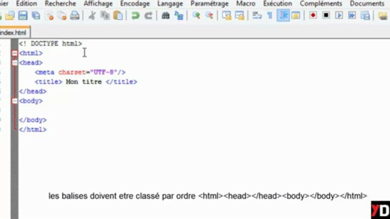This screenshot has width=390, height=219.
Task: Redo action with the grey arrow icon
Action: pyautogui.click(x=148, y=15)
